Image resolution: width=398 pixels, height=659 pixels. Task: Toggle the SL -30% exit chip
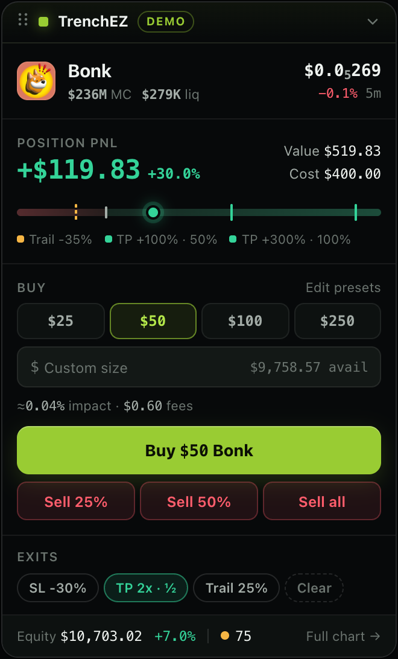[58, 588]
